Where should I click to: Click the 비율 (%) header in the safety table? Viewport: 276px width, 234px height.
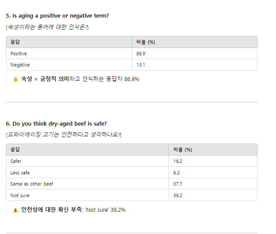(x=183, y=150)
